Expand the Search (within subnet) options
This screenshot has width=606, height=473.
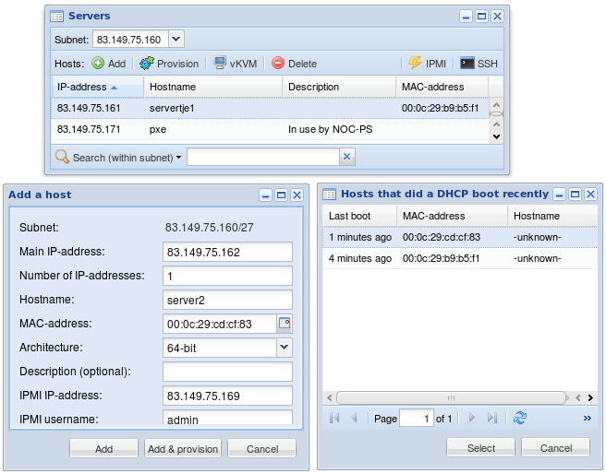pos(178,158)
